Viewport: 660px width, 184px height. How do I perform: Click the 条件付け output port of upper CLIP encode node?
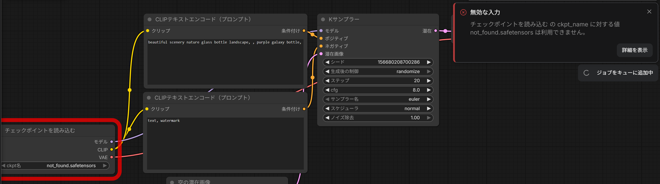[304, 31]
